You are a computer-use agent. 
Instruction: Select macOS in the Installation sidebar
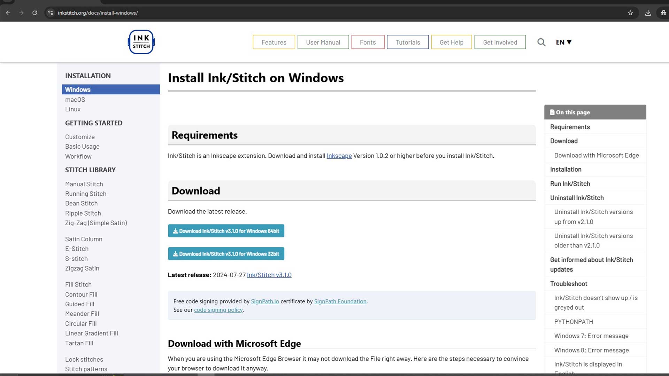coord(75,100)
